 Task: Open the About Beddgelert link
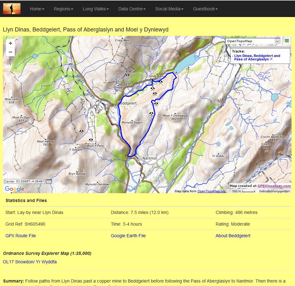click(233, 236)
